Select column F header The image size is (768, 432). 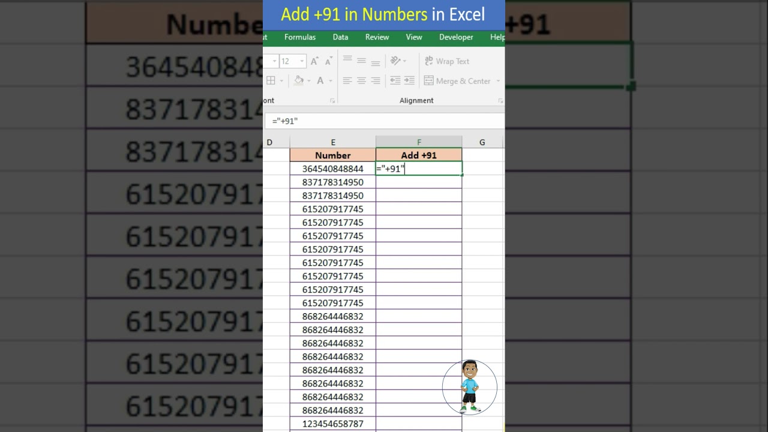click(419, 142)
